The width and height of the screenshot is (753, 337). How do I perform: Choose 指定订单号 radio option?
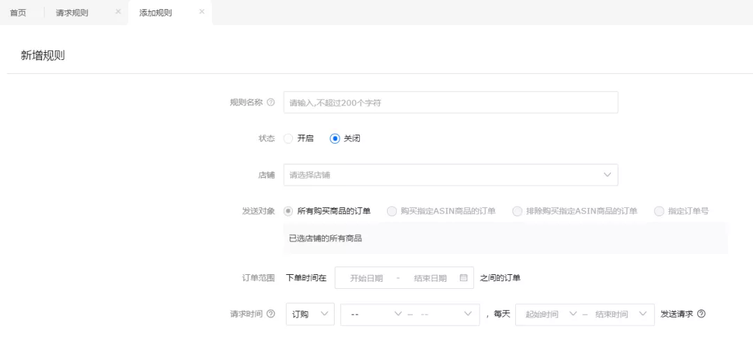click(x=659, y=211)
